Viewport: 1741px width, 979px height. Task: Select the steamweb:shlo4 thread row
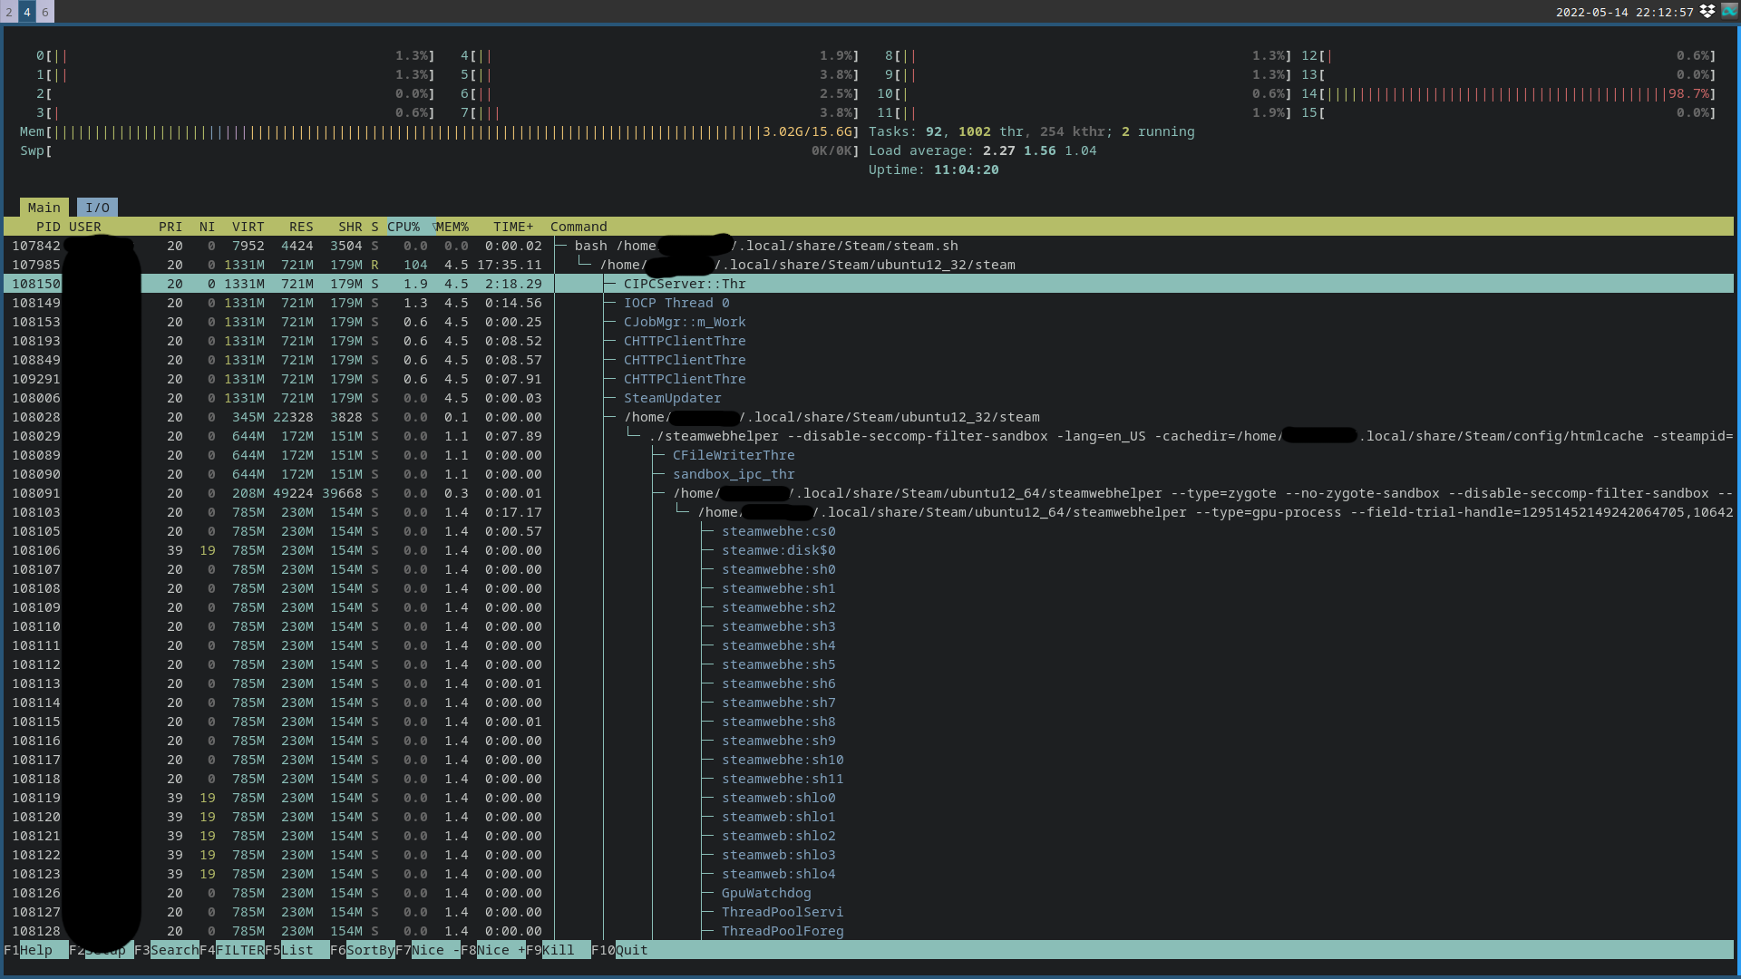(869, 874)
